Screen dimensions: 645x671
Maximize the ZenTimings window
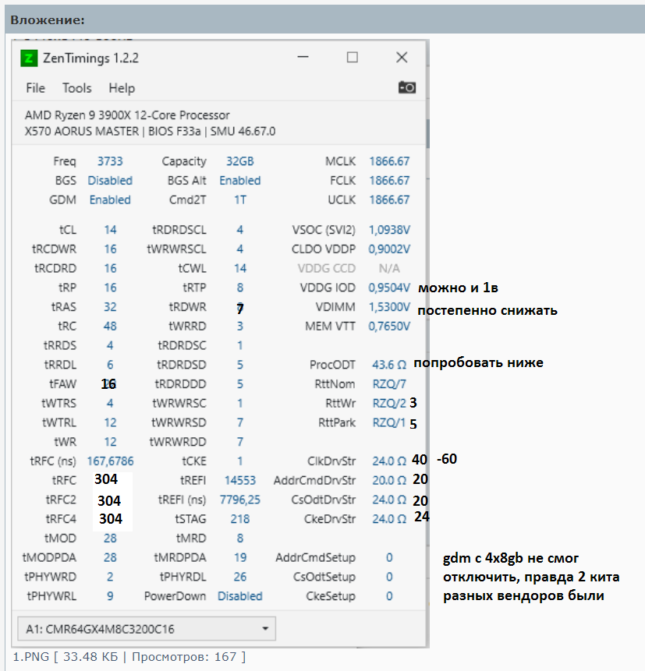352,57
